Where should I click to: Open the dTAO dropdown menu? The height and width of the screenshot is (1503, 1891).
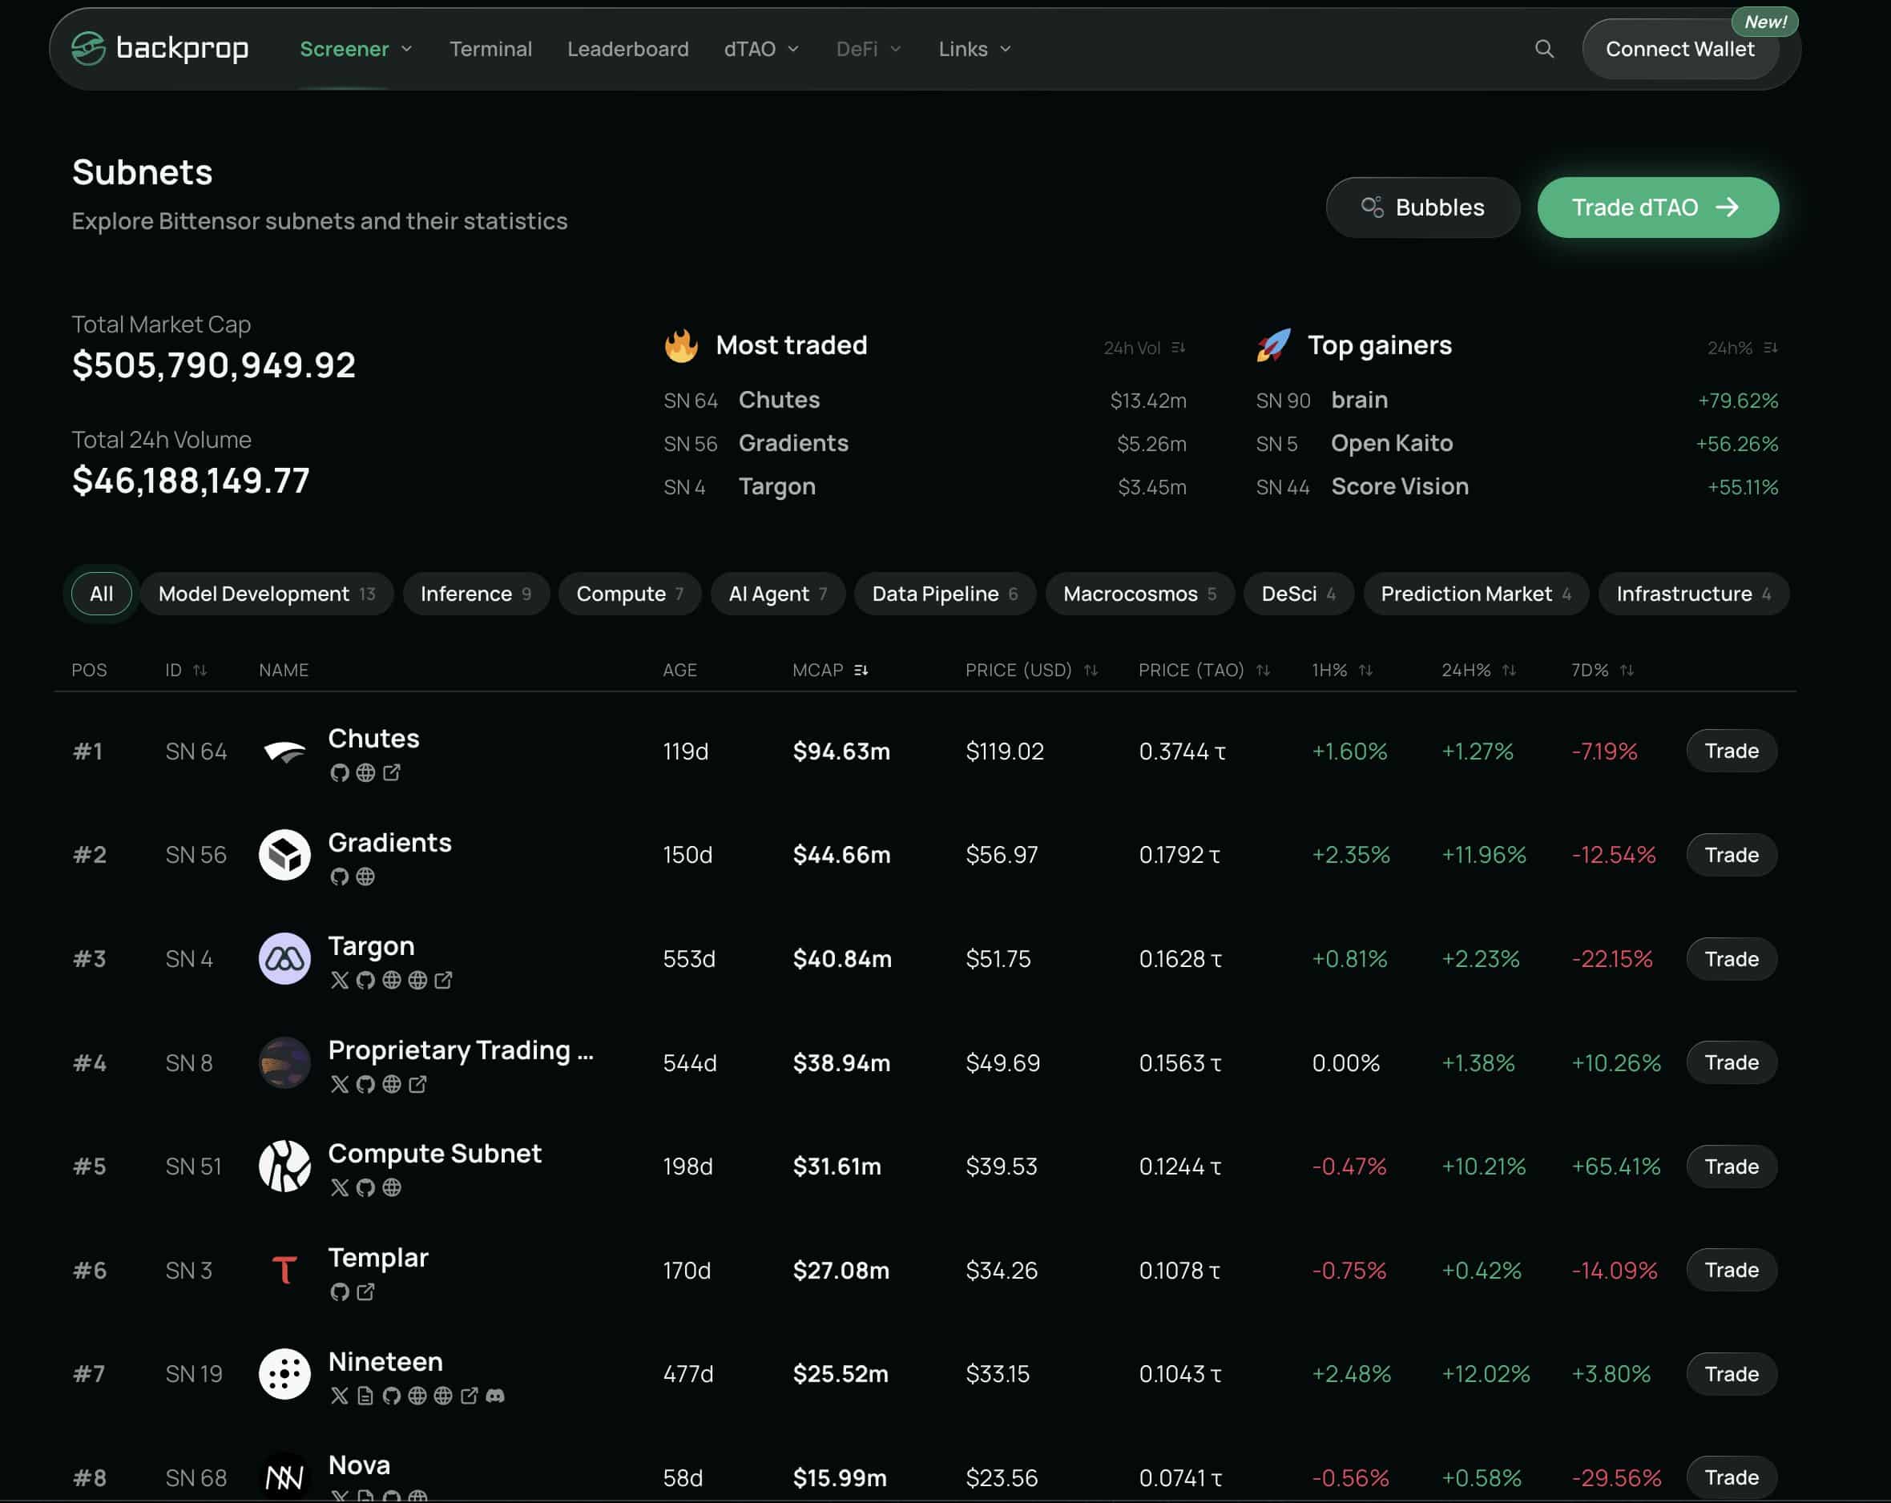tap(760, 49)
